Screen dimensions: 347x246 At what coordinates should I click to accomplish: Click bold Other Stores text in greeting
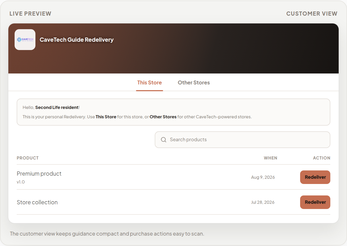[x=163, y=117]
